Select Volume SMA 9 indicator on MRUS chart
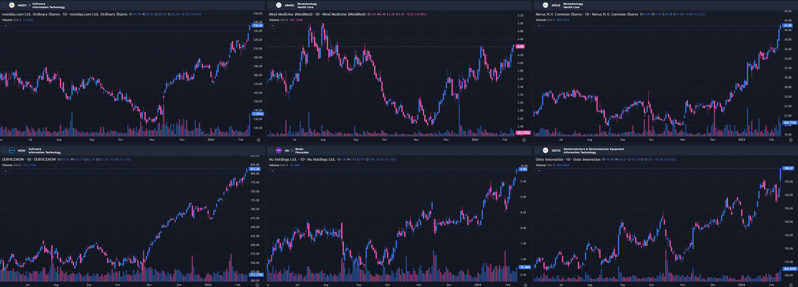The image size is (798, 287). point(545,20)
